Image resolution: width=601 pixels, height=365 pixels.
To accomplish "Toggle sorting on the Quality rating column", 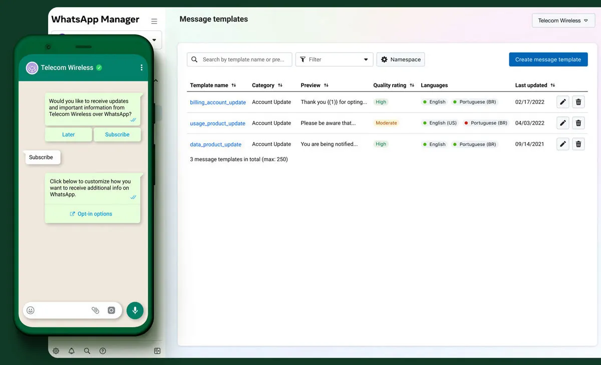I will coord(412,85).
